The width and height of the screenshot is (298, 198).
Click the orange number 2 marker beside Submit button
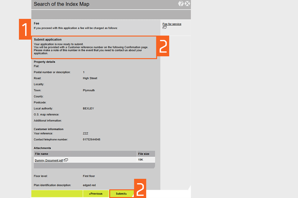click(140, 188)
